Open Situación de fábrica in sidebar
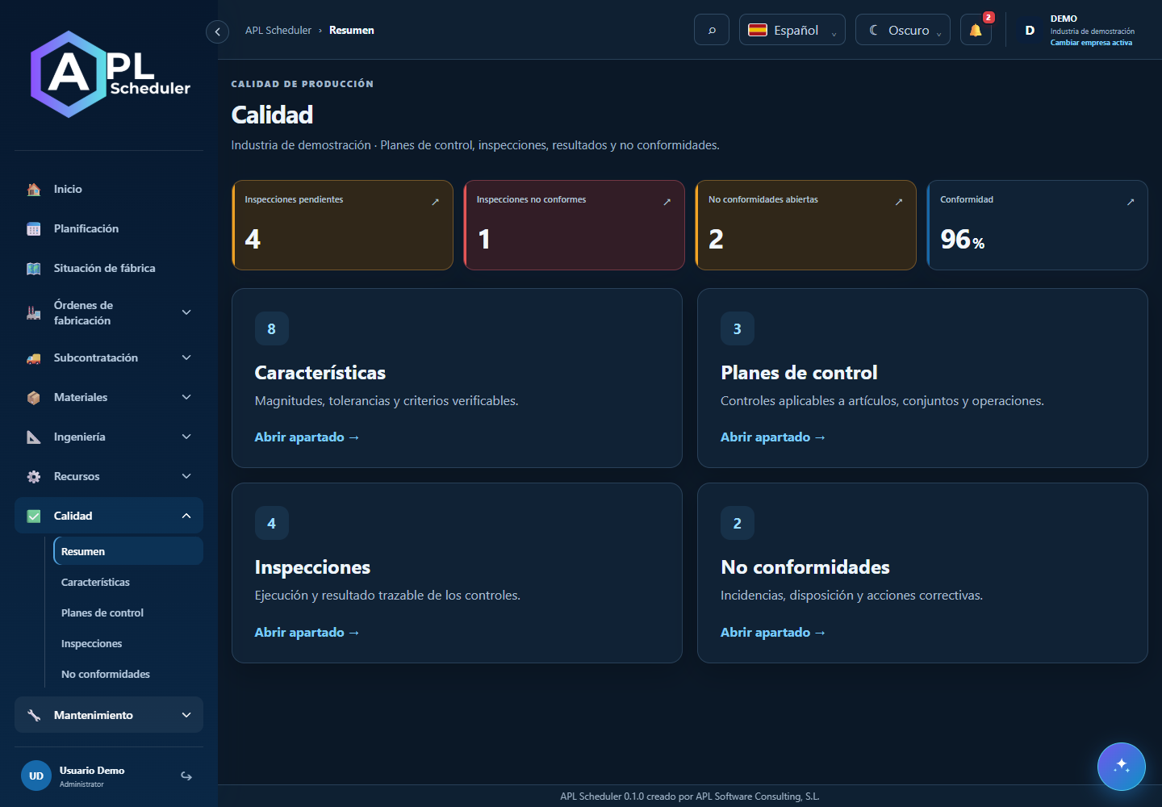The image size is (1162, 807). [109, 268]
